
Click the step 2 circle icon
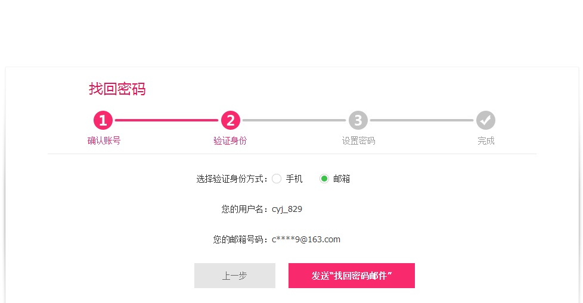pos(231,120)
